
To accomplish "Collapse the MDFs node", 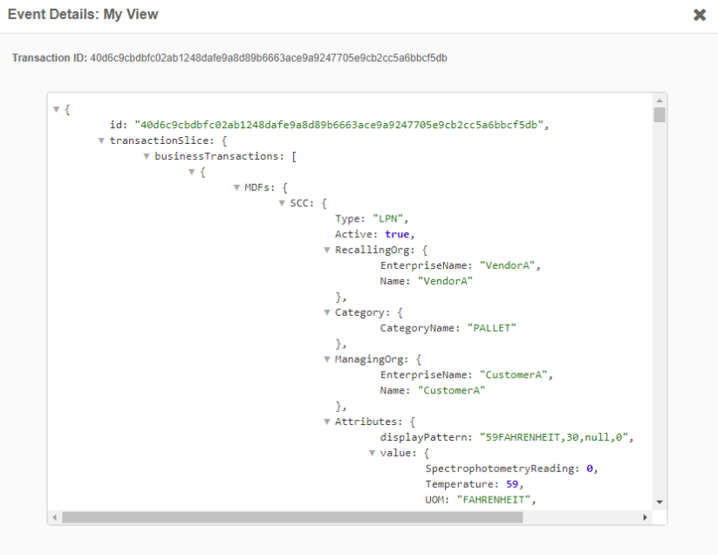I will pyautogui.click(x=236, y=188).
